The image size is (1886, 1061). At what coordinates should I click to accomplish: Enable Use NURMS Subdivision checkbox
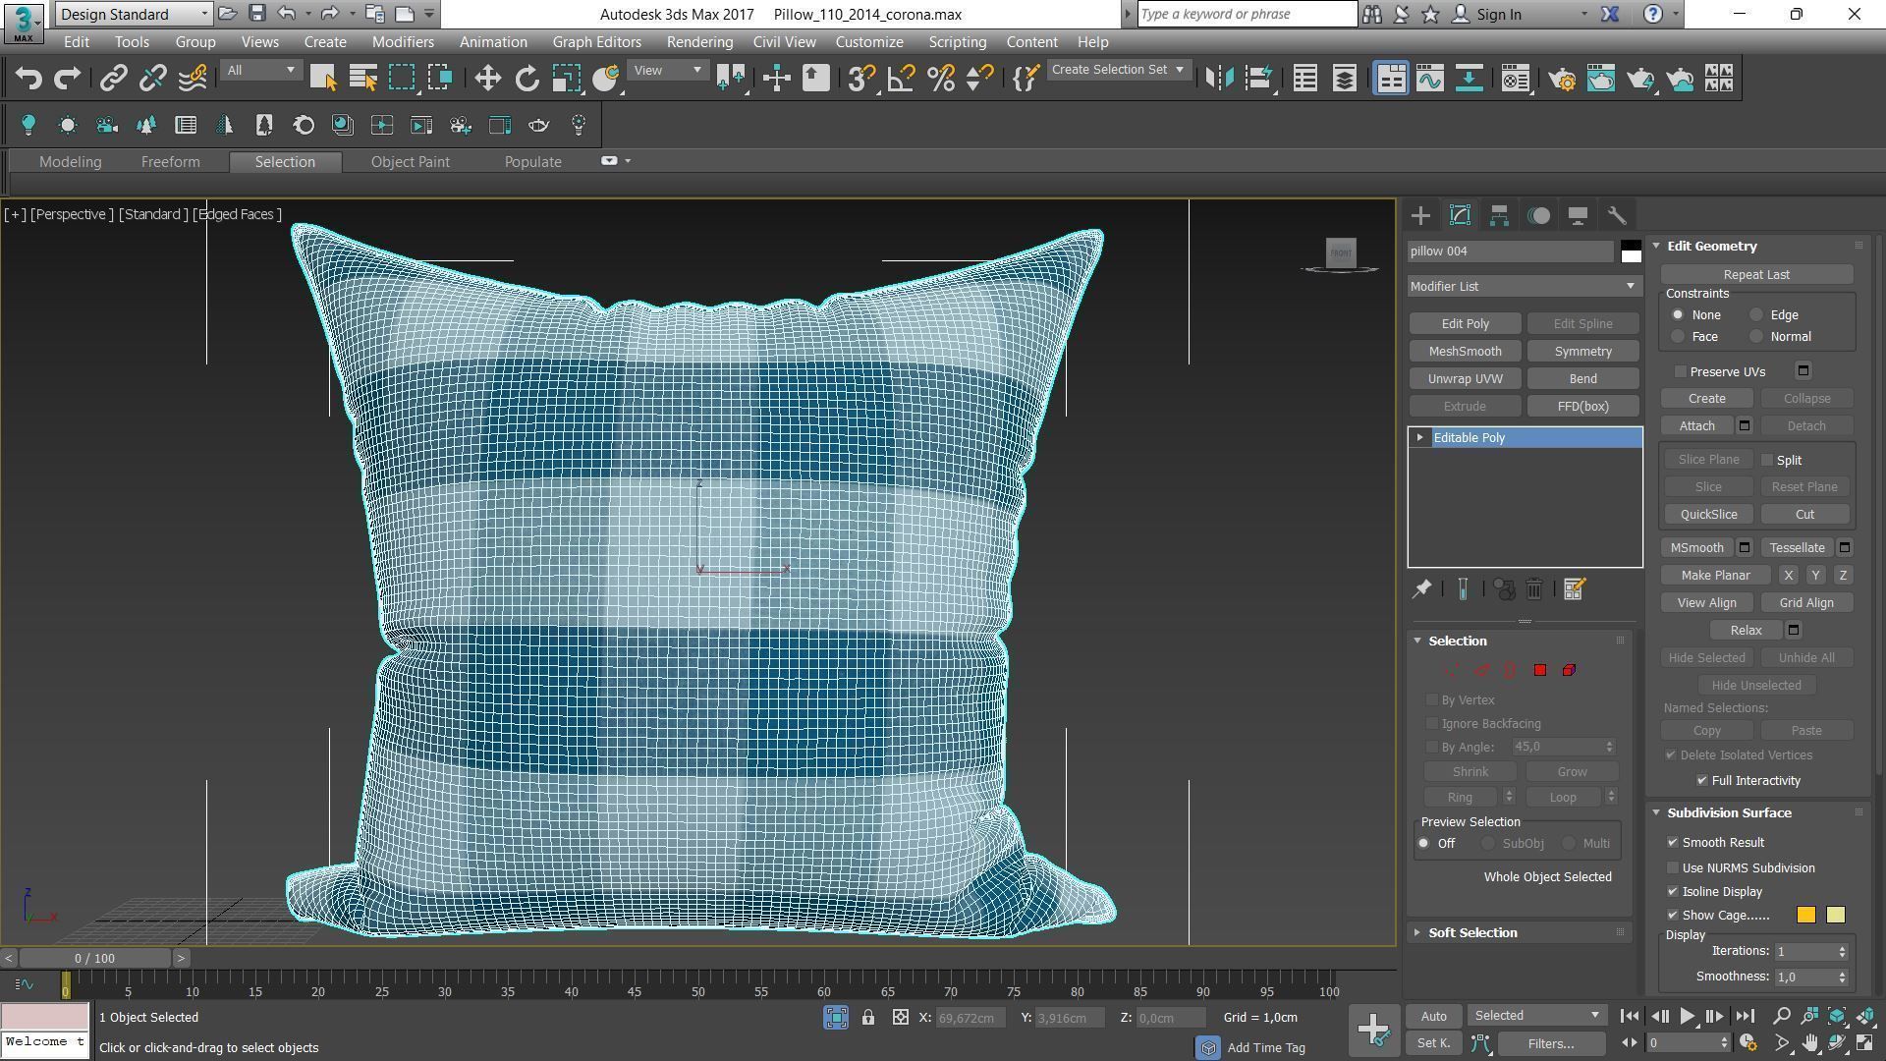click(x=1673, y=868)
